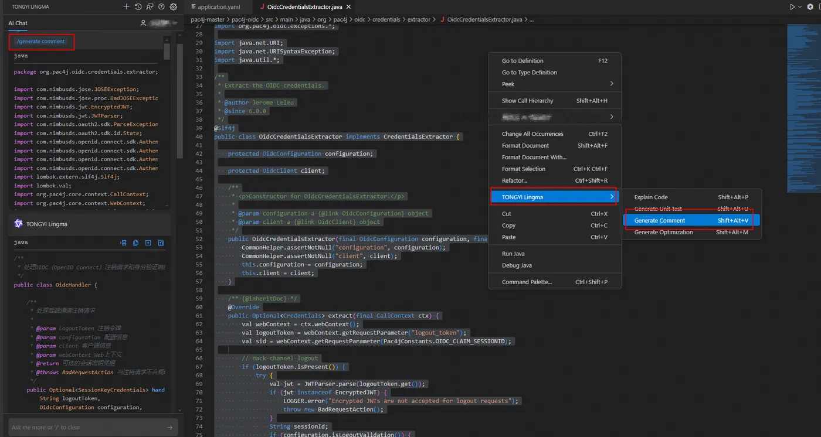Open the run options dropdown arrow
The width and height of the screenshot is (821, 437).
800,7
